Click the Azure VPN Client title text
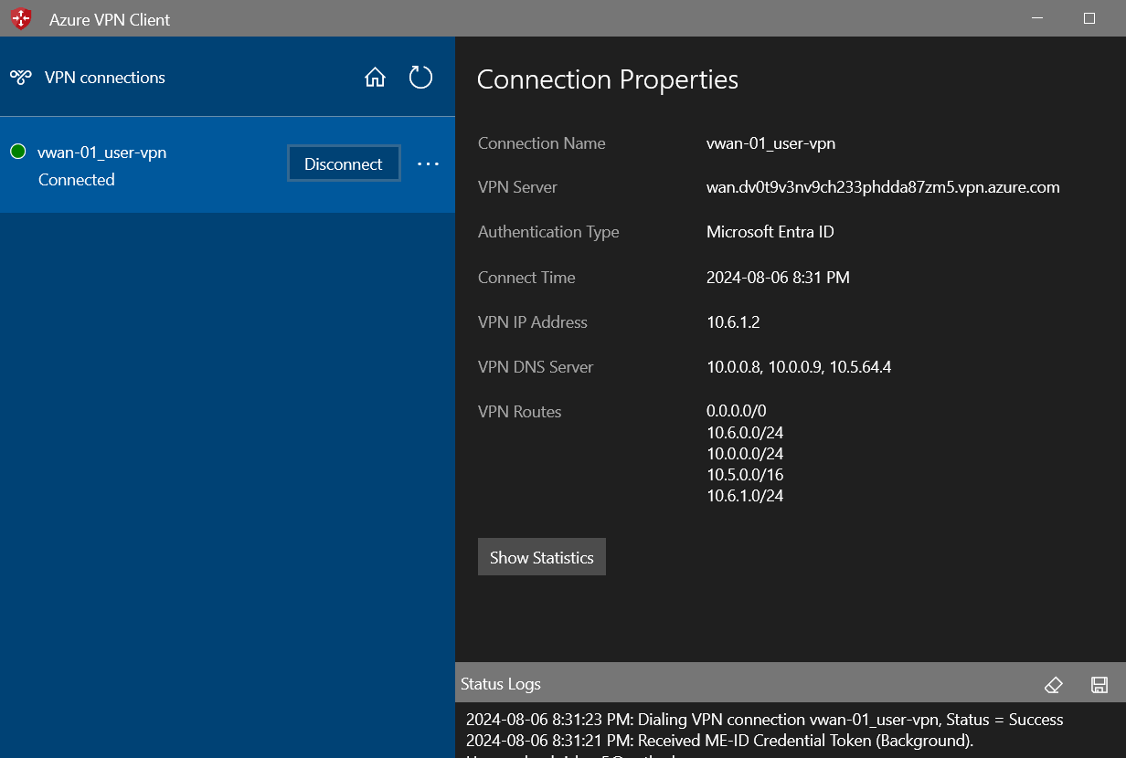Image resolution: width=1126 pixels, height=758 pixels. click(110, 19)
